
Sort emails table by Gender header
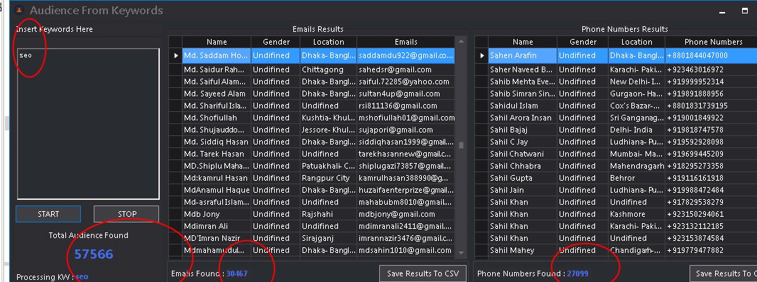[276, 42]
